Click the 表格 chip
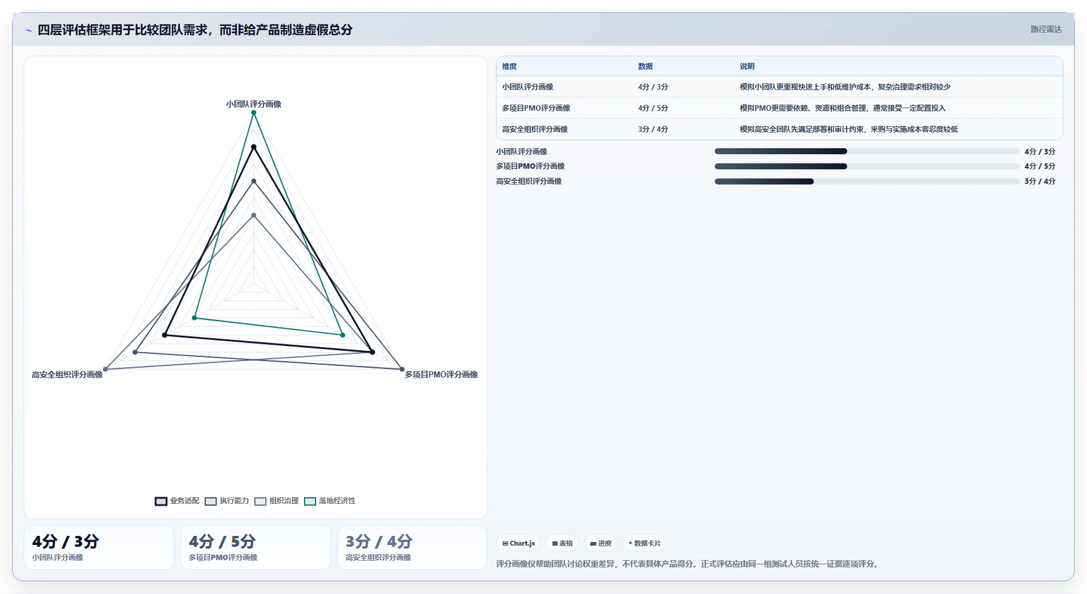The image size is (1087, 594). click(x=562, y=543)
